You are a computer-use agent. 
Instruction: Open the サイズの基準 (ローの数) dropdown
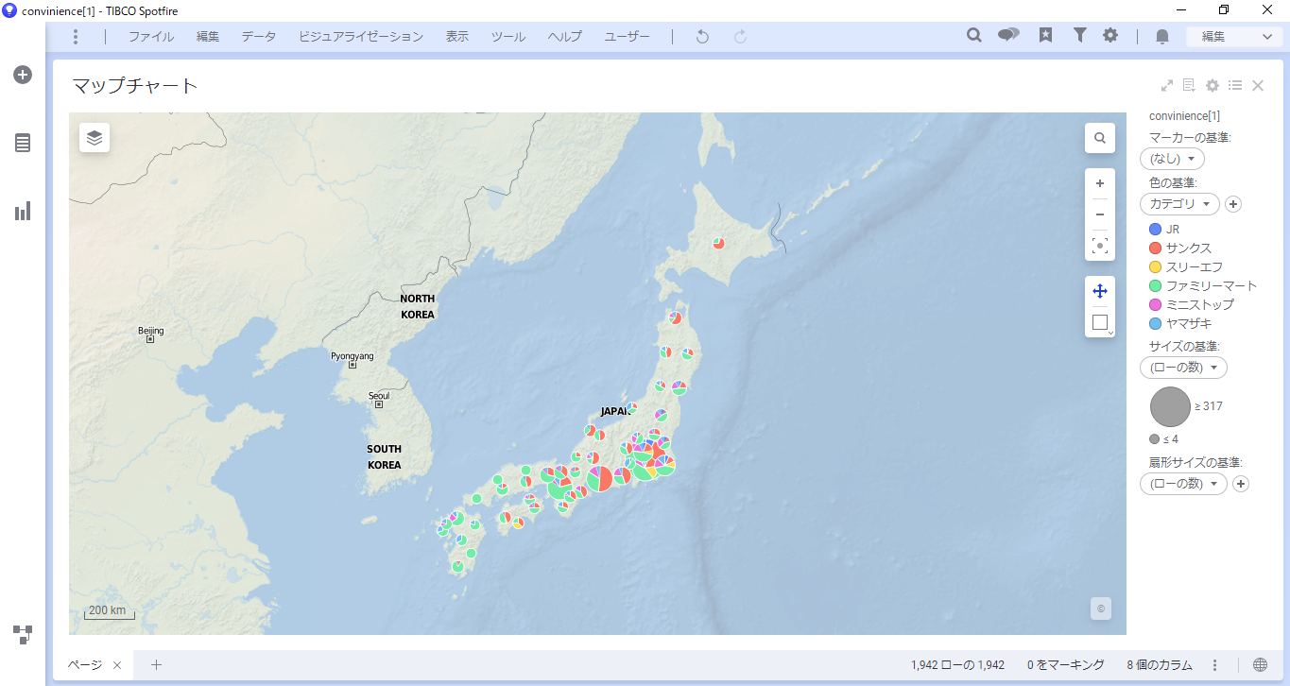pos(1183,368)
